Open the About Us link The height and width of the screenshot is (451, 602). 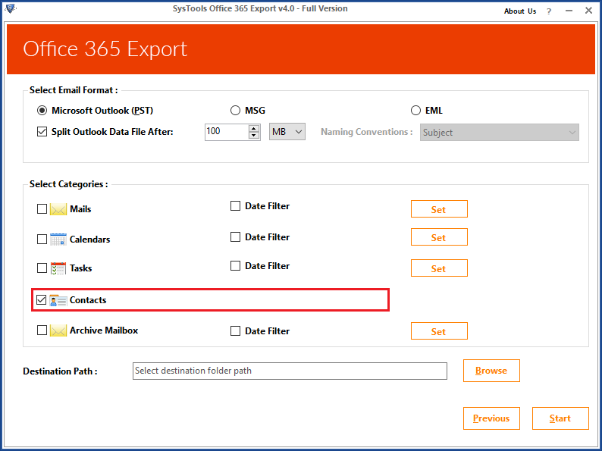[x=520, y=11]
